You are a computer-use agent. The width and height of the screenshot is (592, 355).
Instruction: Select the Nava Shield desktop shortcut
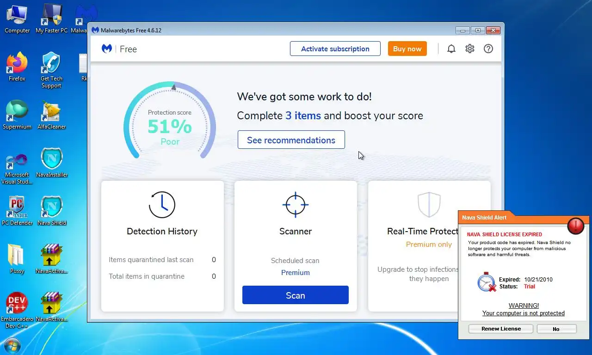pyautogui.click(x=51, y=211)
